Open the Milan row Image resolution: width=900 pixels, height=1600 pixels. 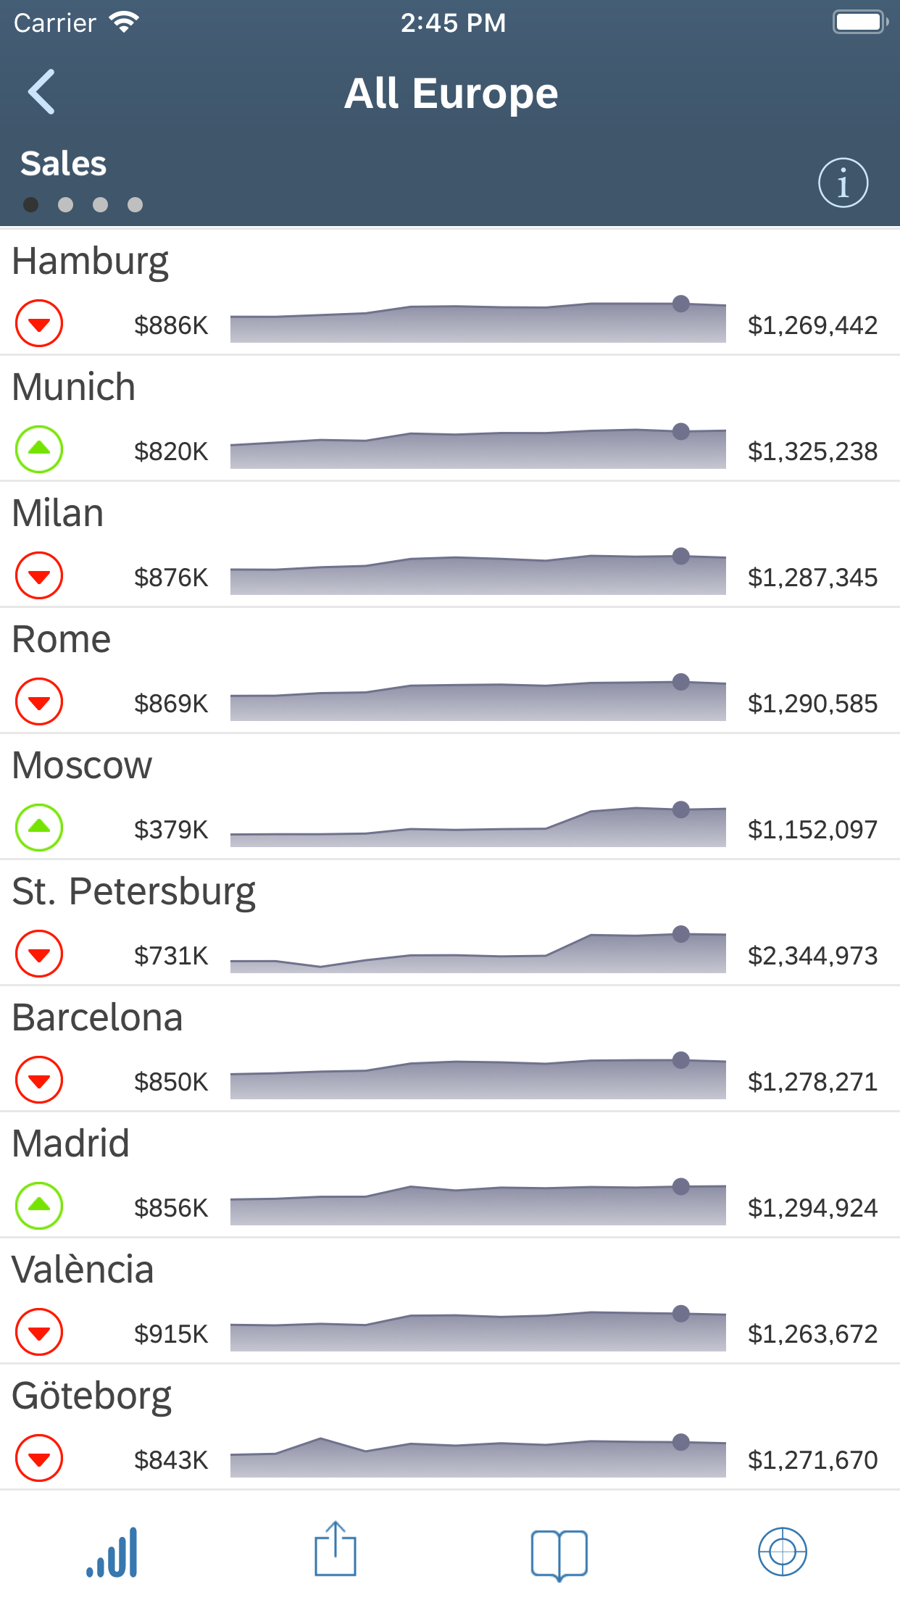(x=449, y=543)
